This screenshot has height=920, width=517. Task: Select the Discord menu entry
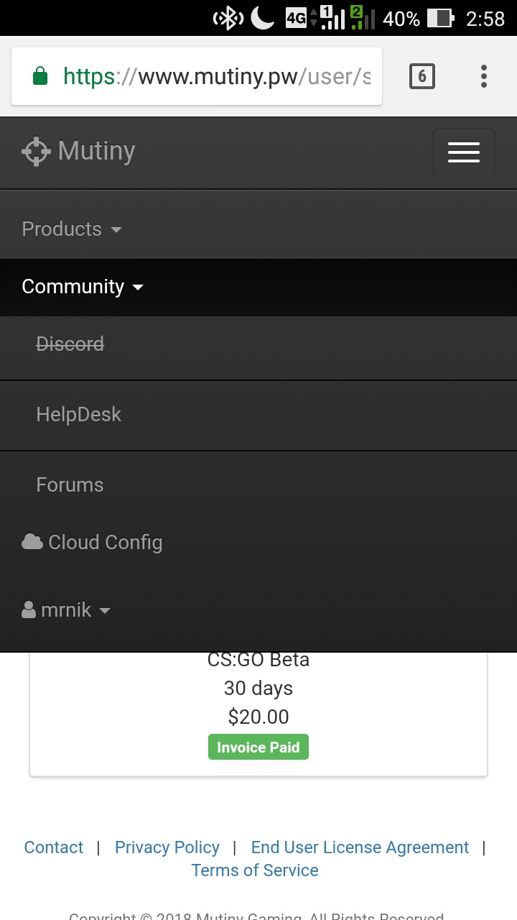point(70,344)
